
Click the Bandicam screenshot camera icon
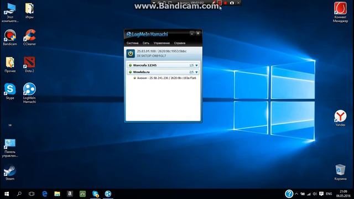point(232,3)
